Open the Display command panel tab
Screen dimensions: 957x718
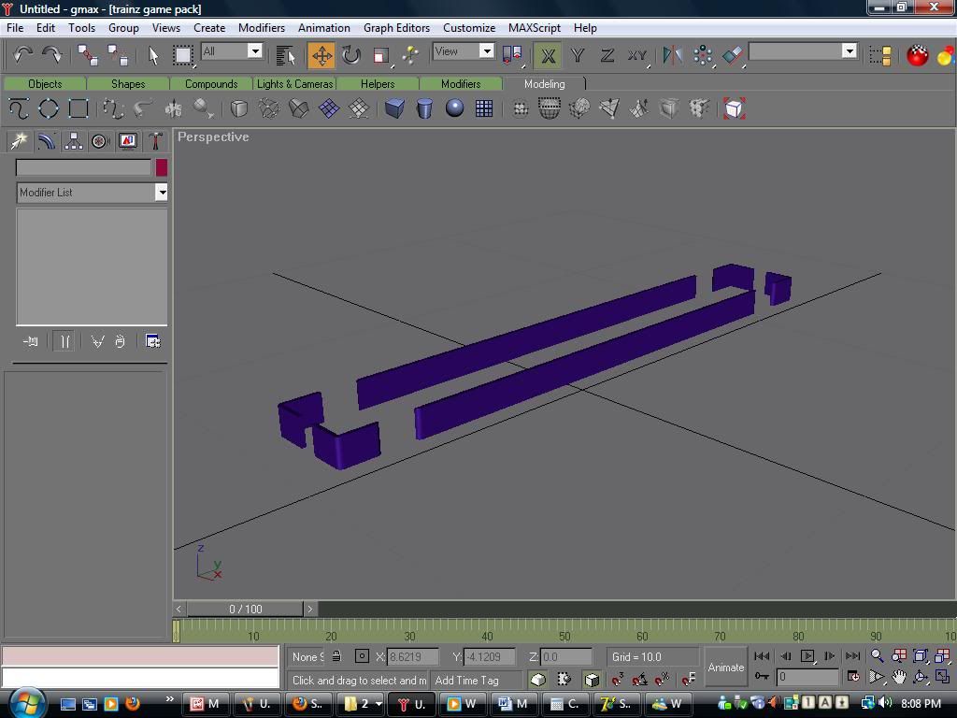click(x=127, y=141)
